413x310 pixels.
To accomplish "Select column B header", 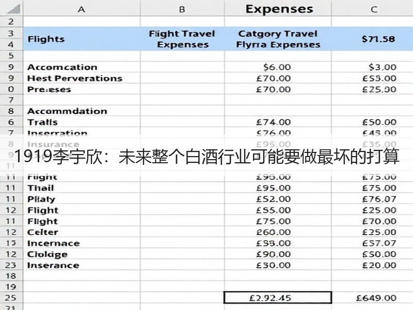I will [182, 9].
